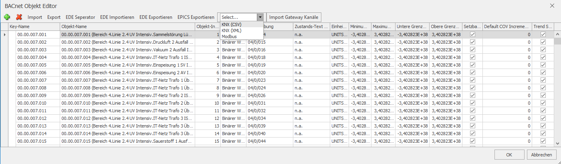Toggle Setzbar checkbox for row 00.00.007.010
Screen dimensions: 561x164
pos(472,103)
